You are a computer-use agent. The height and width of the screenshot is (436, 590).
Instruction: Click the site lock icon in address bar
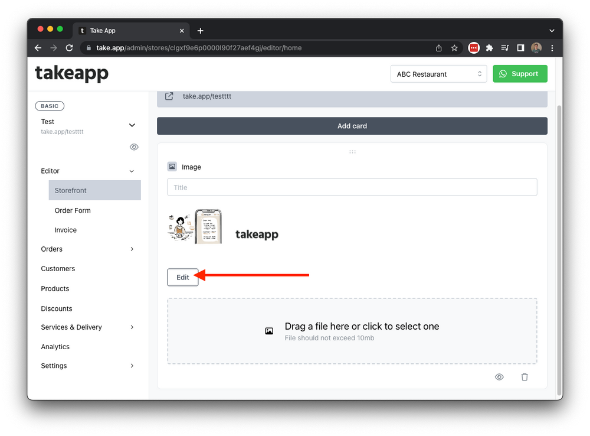89,48
